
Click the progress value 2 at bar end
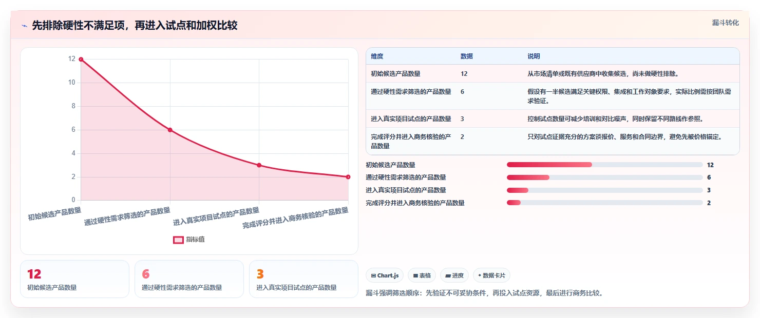709,203
